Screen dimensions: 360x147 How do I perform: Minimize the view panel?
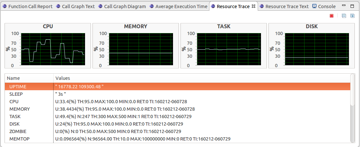coord(344,6)
